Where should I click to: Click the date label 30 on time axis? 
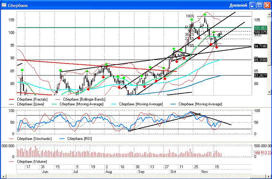137,167
